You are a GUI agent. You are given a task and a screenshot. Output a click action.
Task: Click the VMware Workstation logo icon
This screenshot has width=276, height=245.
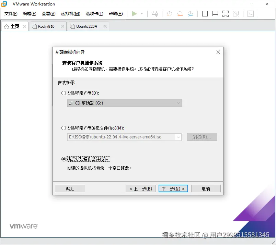pos(4,4)
